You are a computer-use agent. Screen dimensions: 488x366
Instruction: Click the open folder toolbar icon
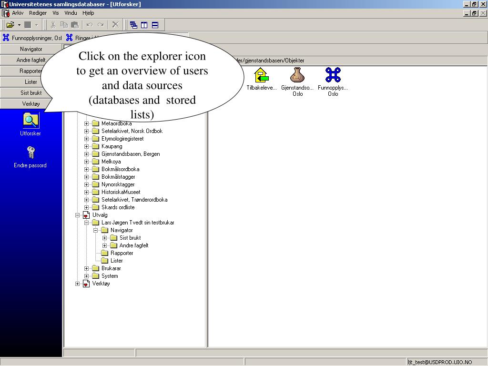10,25
